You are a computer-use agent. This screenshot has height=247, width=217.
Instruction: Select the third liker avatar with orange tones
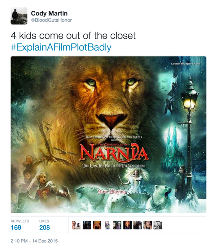tap(97, 225)
